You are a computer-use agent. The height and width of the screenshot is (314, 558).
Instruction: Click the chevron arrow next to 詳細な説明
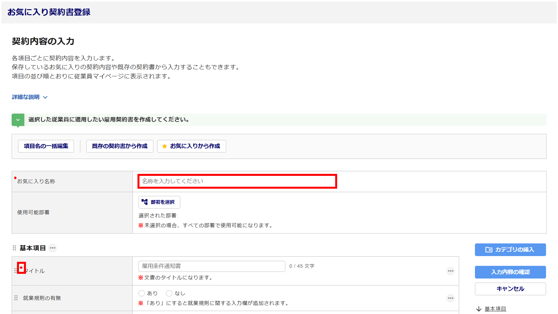click(45, 97)
